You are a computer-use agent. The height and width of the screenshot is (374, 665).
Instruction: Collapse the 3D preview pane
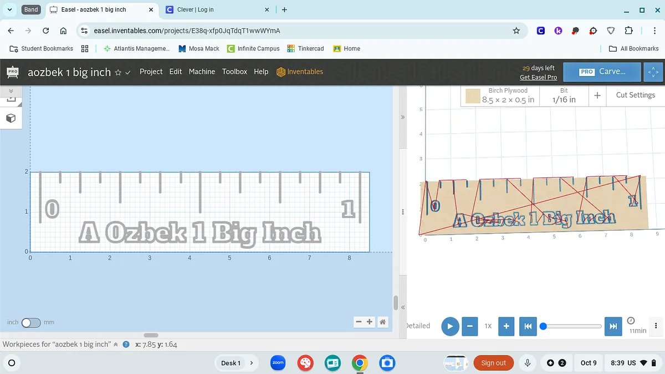click(x=403, y=117)
